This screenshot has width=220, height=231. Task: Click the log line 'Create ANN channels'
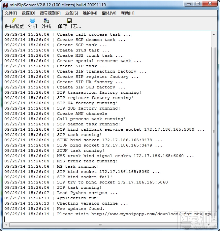coord(82,114)
